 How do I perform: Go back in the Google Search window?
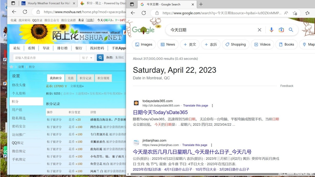tap(133, 13)
